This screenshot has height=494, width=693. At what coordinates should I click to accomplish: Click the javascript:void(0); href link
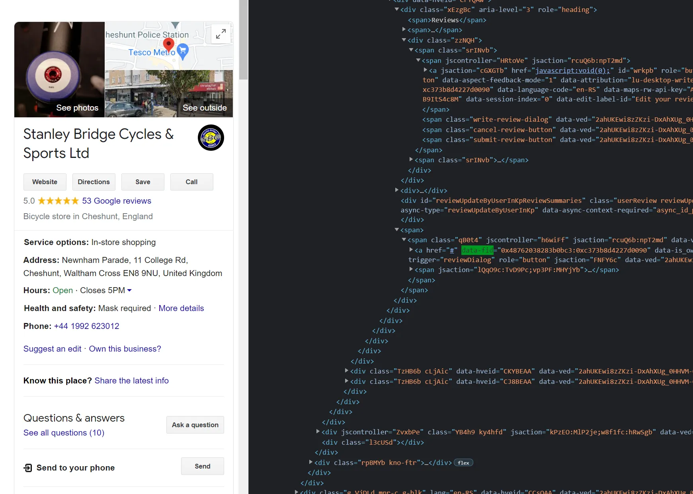tap(572, 70)
